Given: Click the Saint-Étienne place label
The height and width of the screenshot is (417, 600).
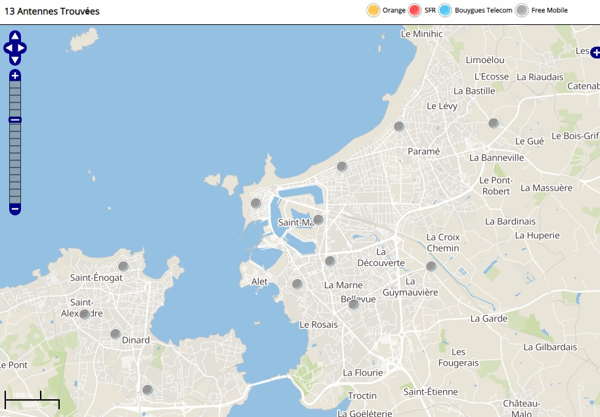Looking at the screenshot, I should tap(431, 392).
